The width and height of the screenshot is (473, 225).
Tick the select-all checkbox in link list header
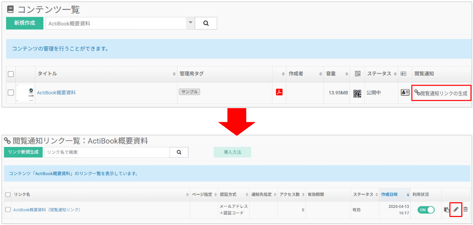(x=8, y=195)
